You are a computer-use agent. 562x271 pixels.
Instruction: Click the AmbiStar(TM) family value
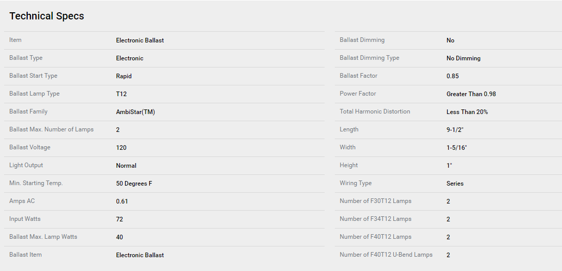135,112
